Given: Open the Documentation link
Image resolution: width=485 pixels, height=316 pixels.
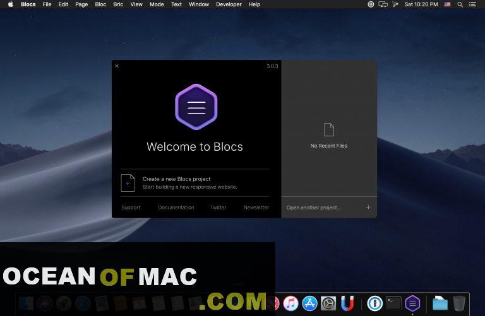Looking at the screenshot, I should [176, 208].
